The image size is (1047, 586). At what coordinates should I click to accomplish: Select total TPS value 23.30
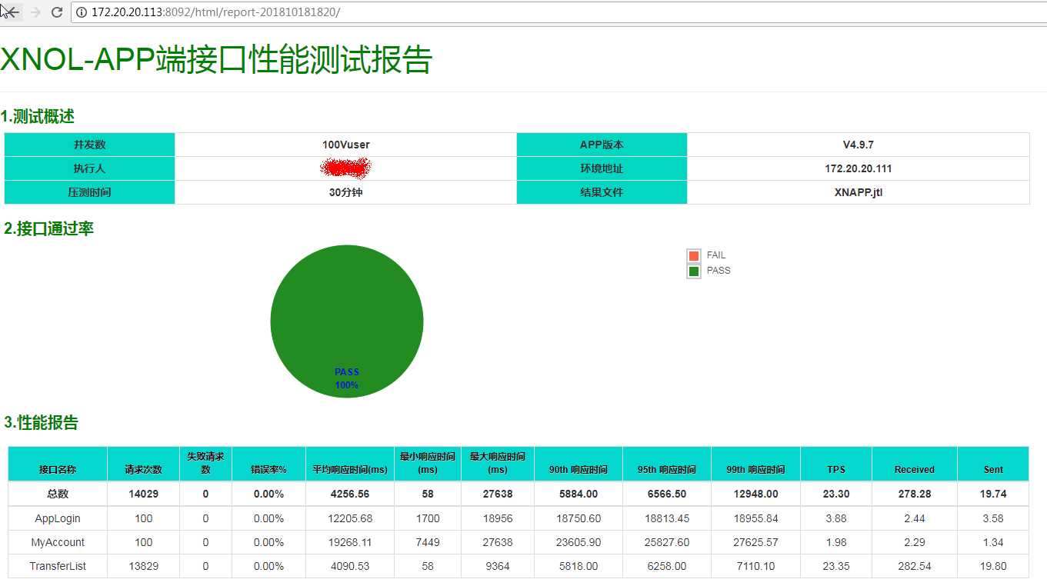tap(836, 494)
